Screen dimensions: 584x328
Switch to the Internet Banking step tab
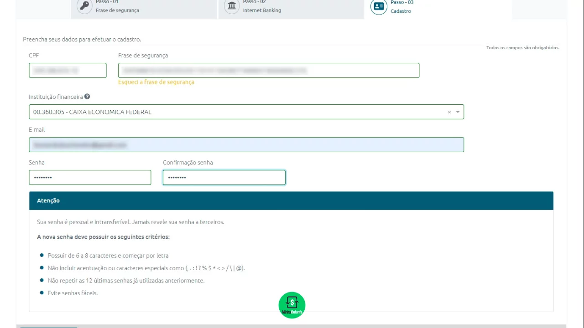(291, 8)
